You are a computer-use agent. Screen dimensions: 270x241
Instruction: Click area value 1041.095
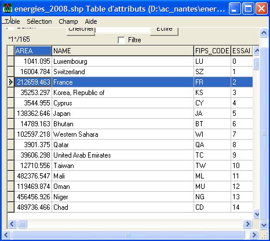(33, 61)
